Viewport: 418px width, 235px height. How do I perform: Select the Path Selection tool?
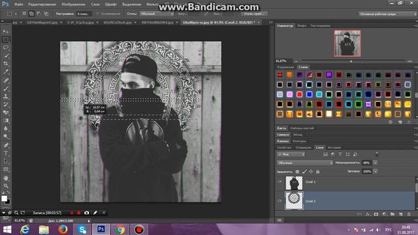point(6,161)
